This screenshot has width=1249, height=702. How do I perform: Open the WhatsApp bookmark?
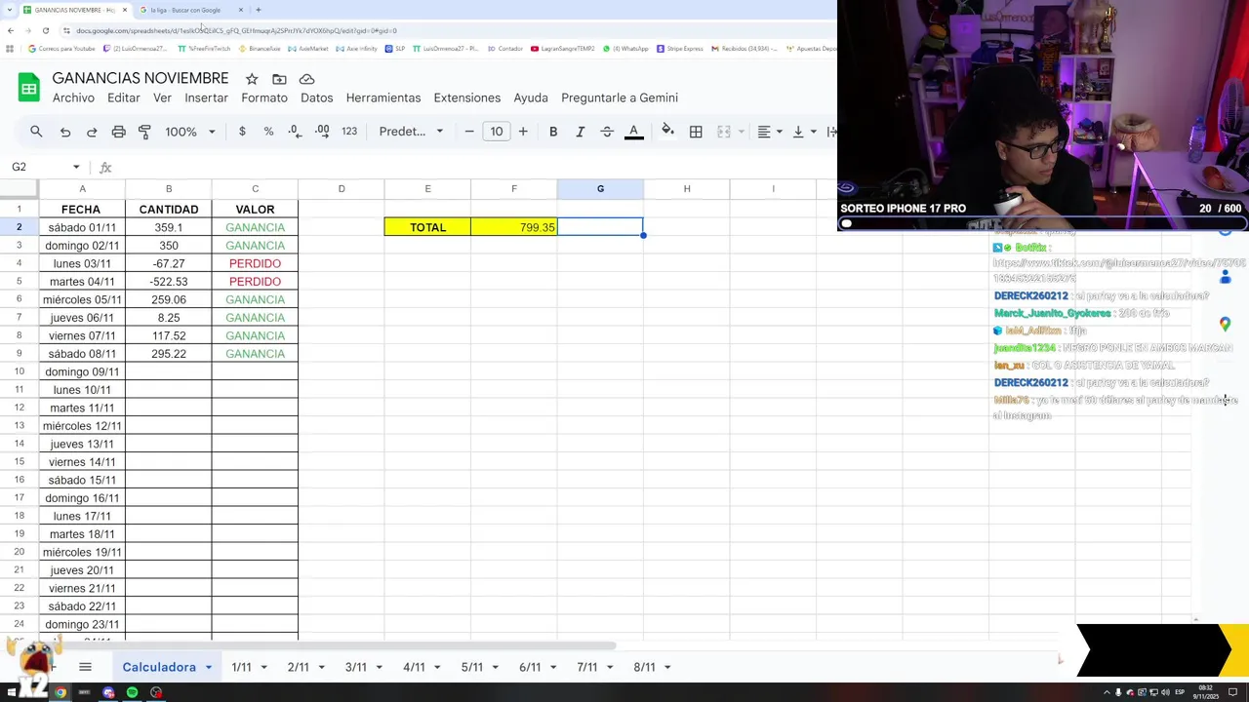pos(625,49)
